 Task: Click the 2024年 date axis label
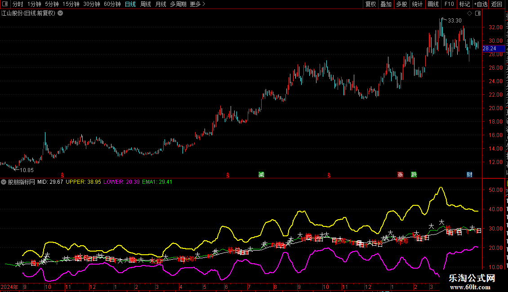click(9, 287)
